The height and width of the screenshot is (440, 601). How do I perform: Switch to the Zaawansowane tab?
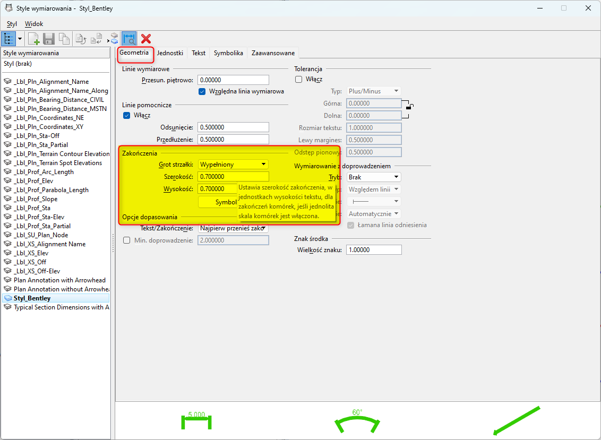273,53
